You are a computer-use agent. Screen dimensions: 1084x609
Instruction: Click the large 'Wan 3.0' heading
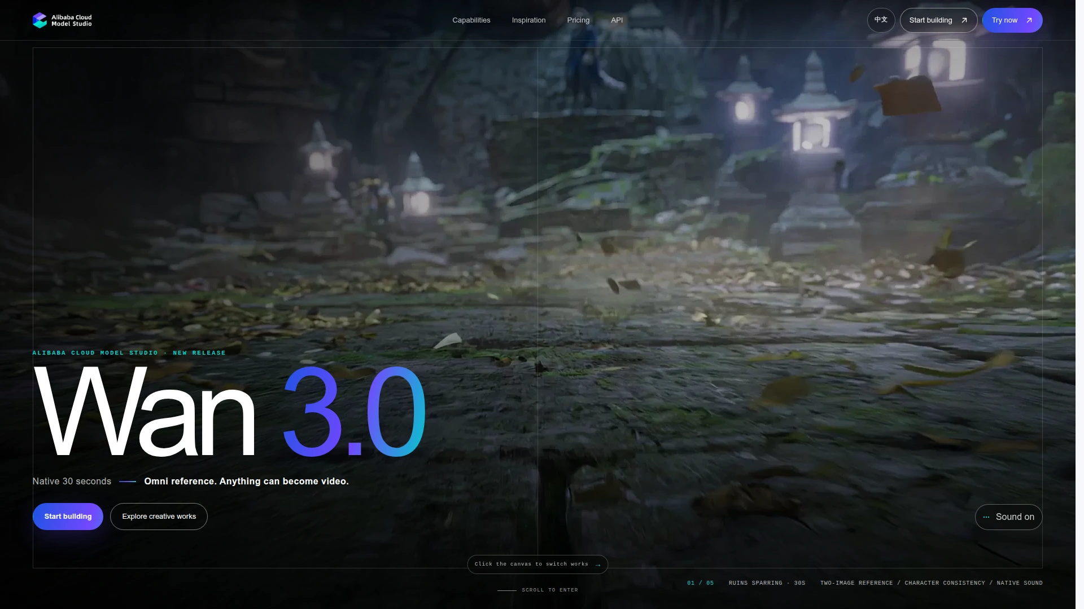[229, 412]
